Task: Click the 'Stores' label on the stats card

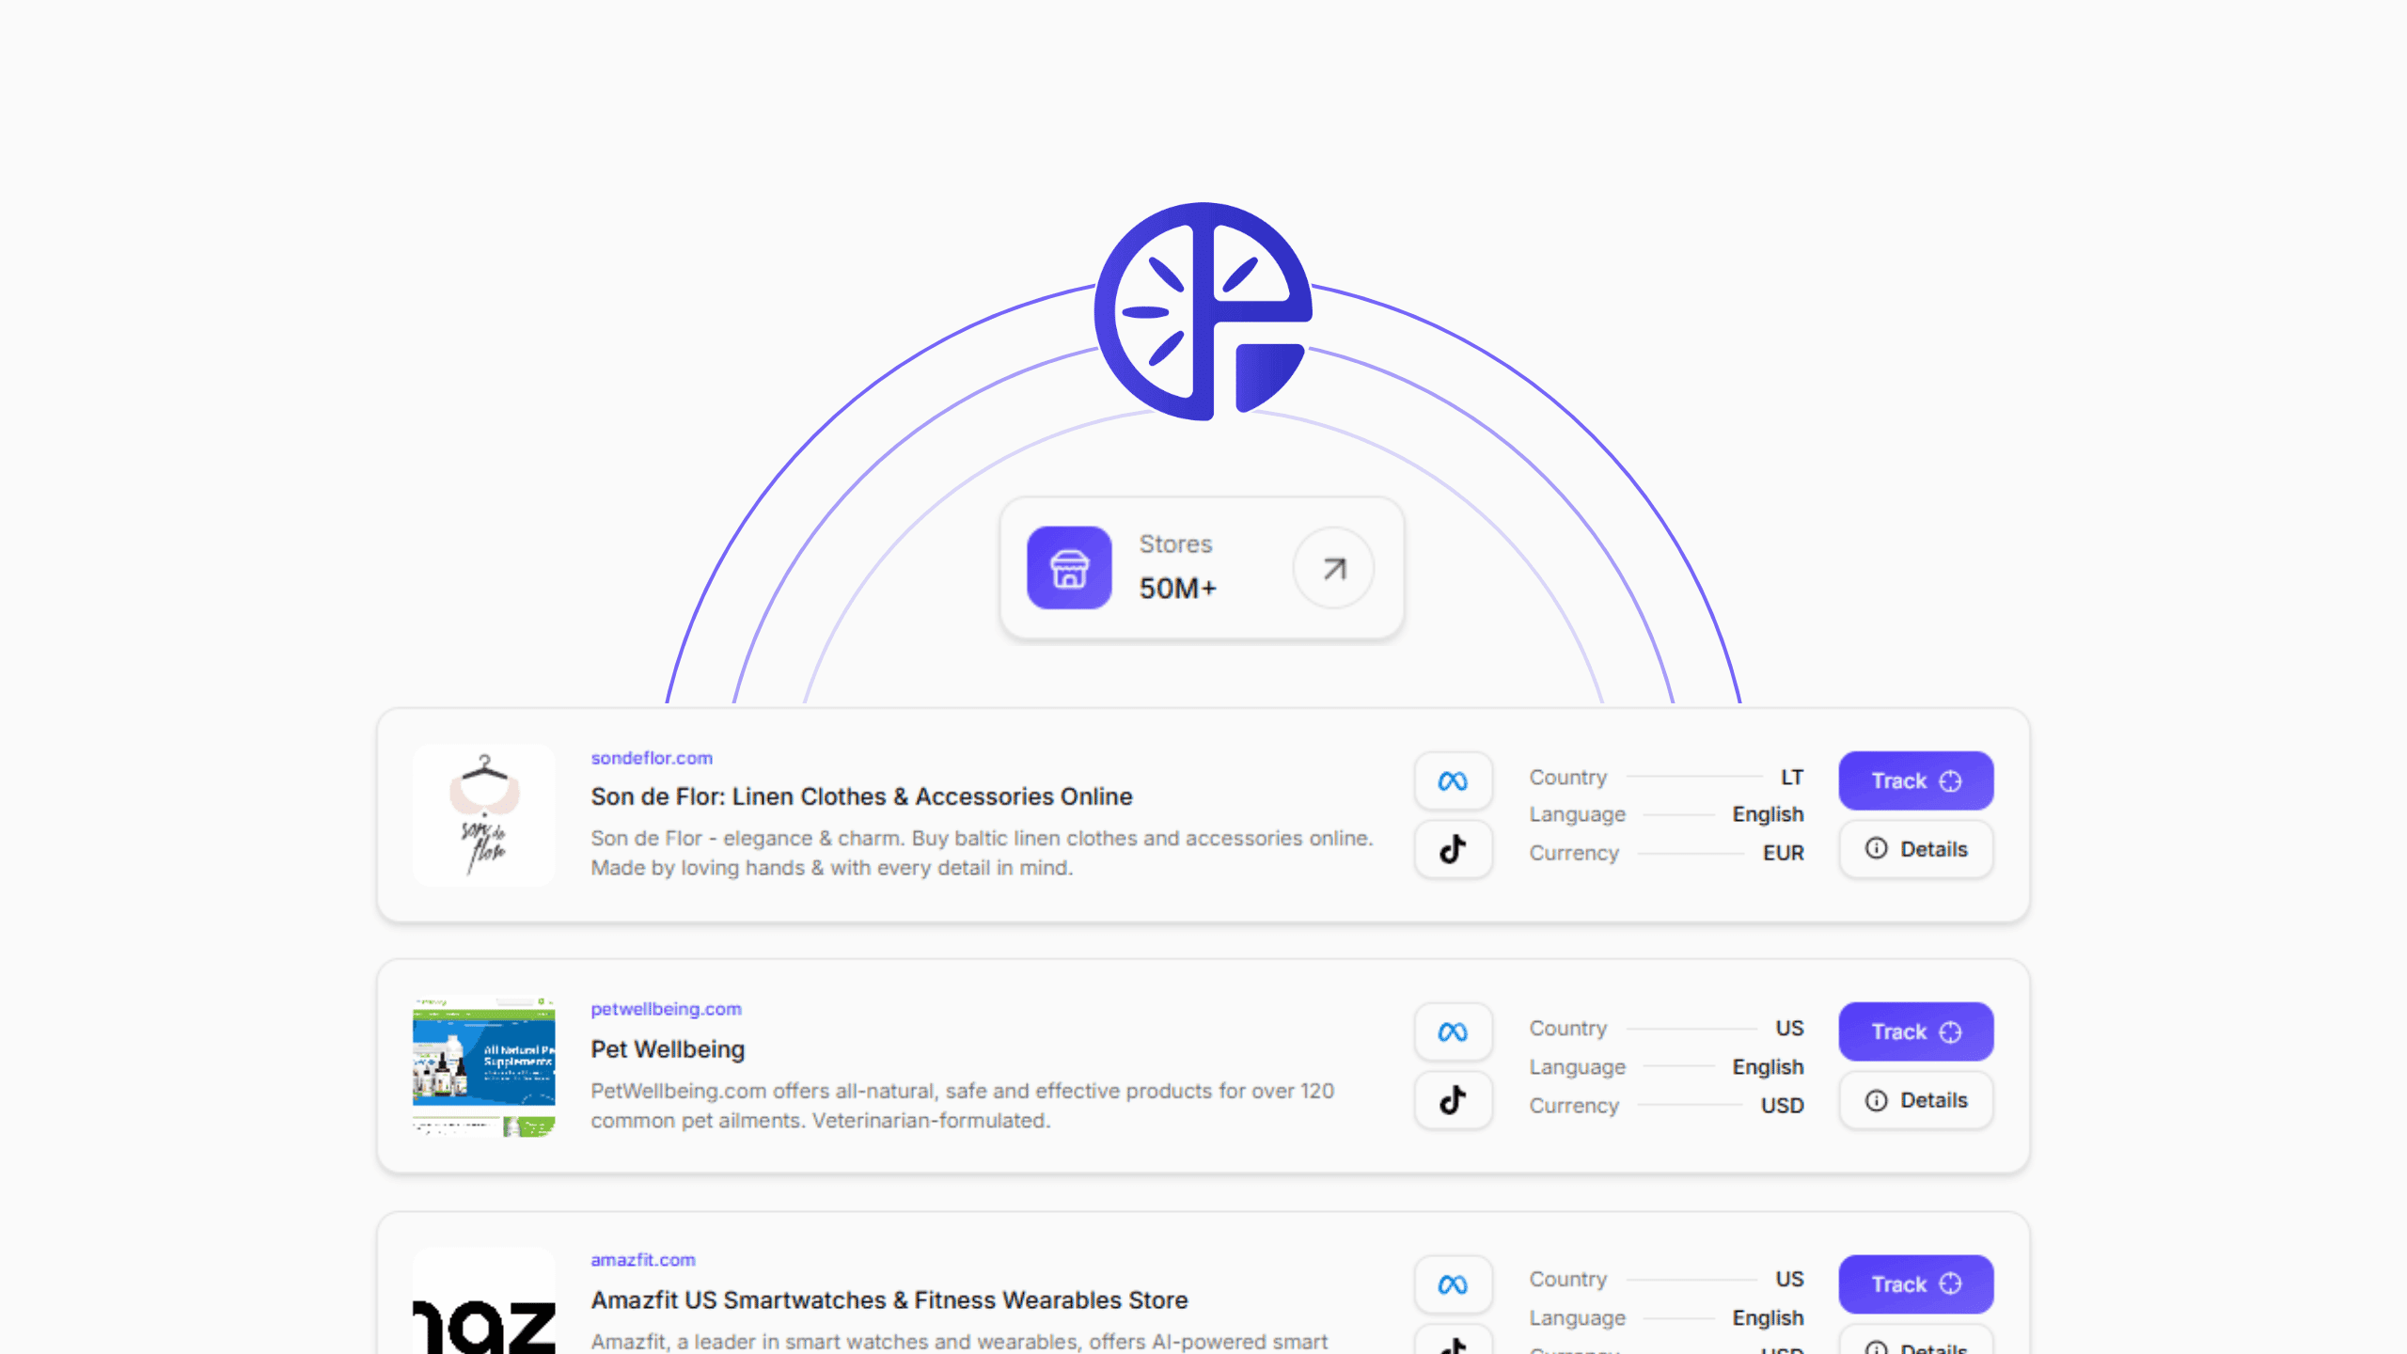Action: coord(1175,544)
